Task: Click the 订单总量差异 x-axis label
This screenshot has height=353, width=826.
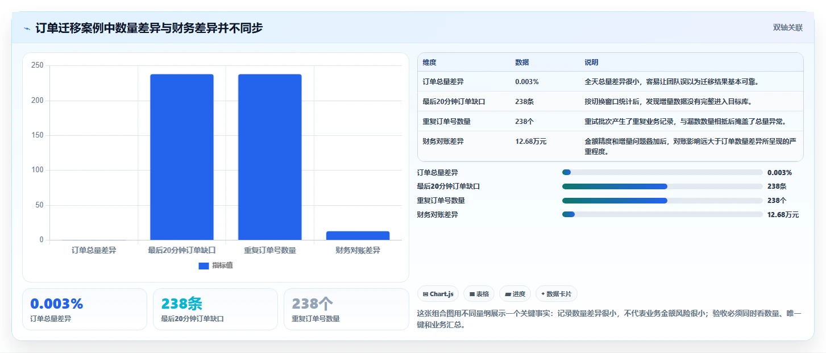Action: tap(94, 250)
